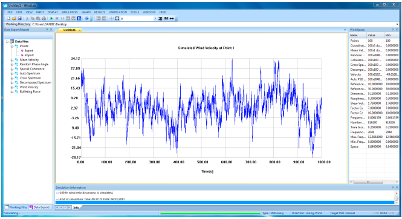The image size is (402, 219).
Task: Click the Working Directory path field
Action: click(x=214, y=24)
